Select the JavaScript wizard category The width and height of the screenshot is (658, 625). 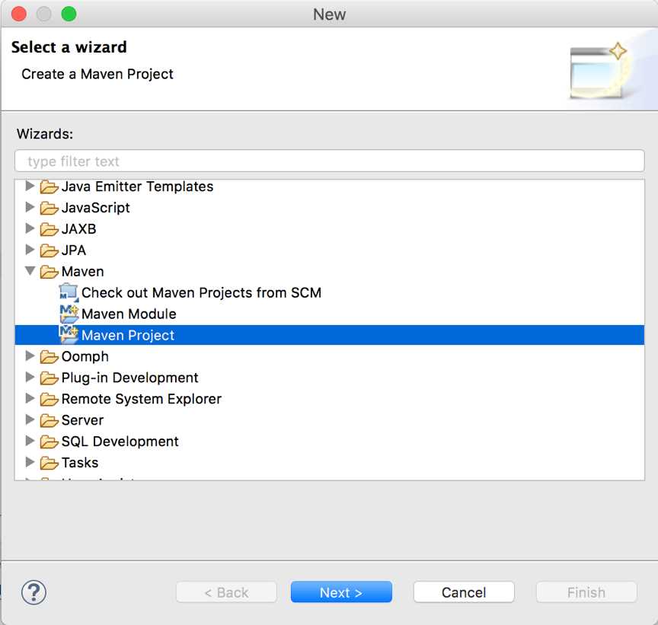tap(95, 208)
